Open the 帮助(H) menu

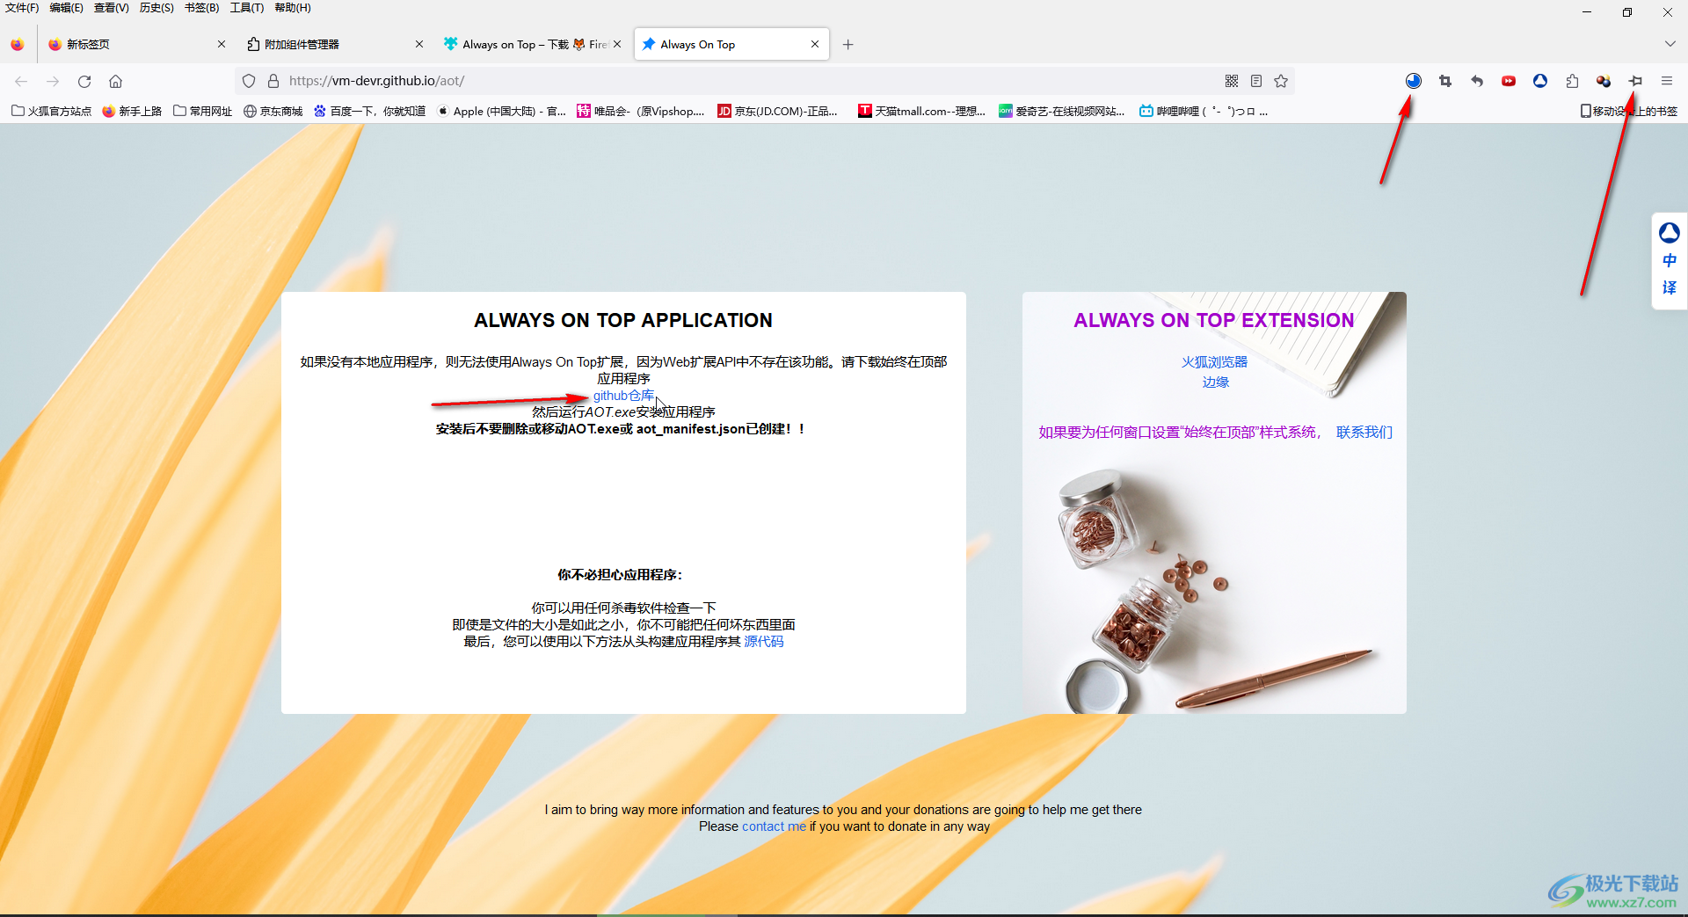pyautogui.click(x=293, y=8)
